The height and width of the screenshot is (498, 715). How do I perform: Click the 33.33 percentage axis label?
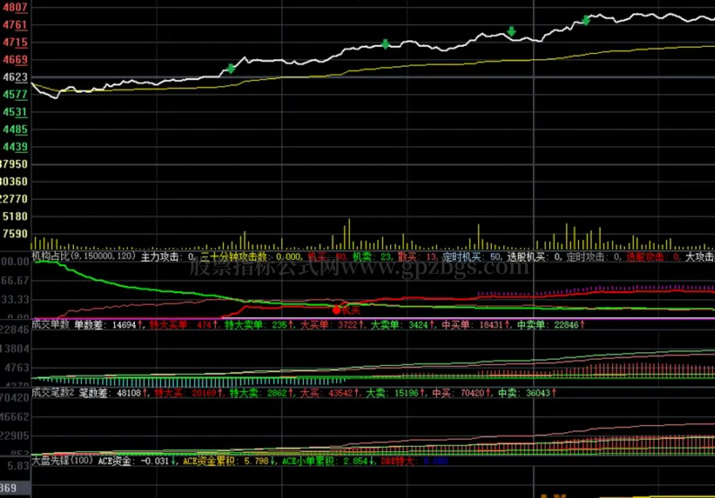tap(16, 299)
